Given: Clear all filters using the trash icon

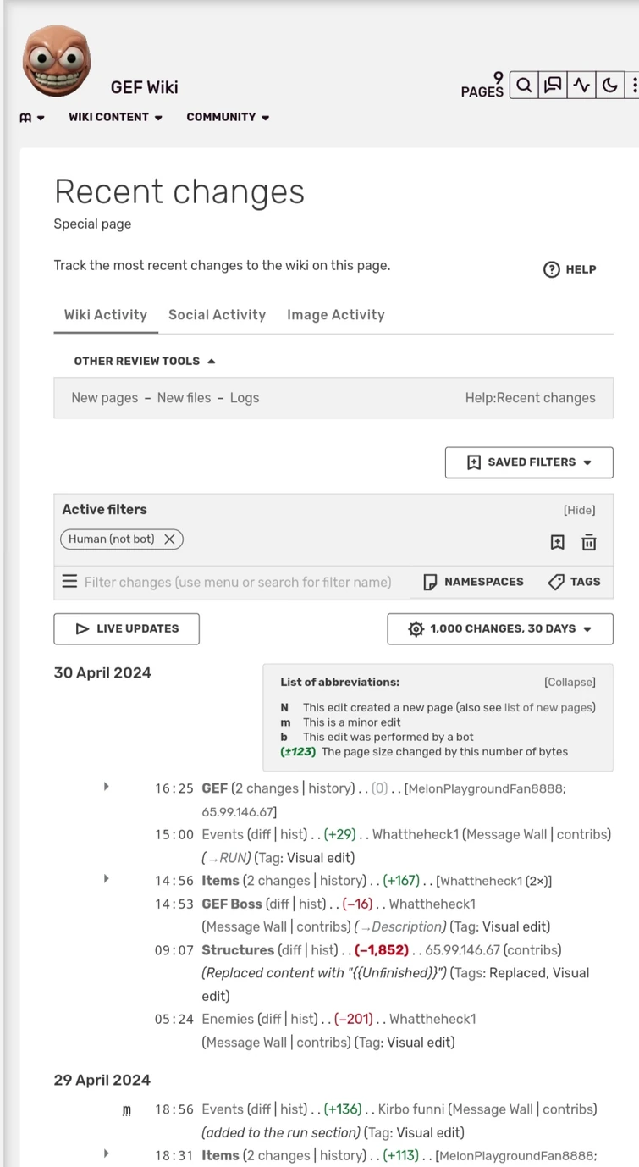Looking at the screenshot, I should pos(588,542).
